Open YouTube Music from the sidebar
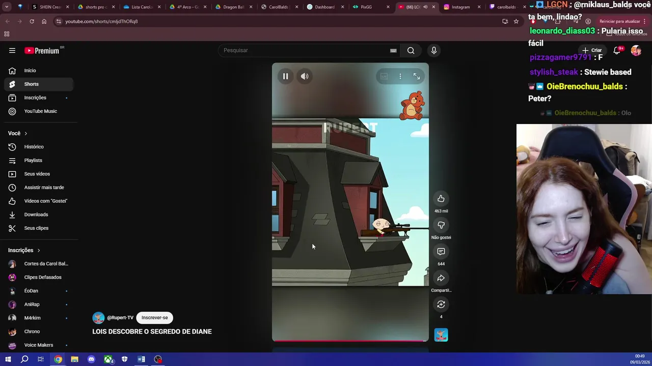 (39, 111)
